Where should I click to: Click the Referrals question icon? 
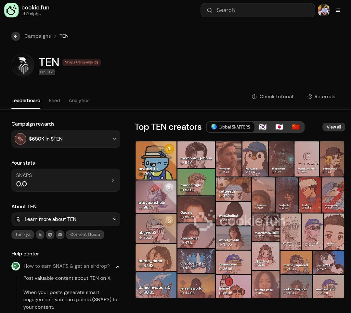pos(310,97)
